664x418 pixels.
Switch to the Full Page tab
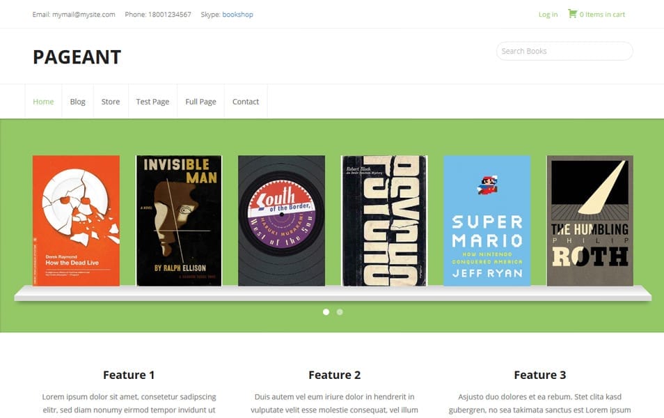click(200, 101)
